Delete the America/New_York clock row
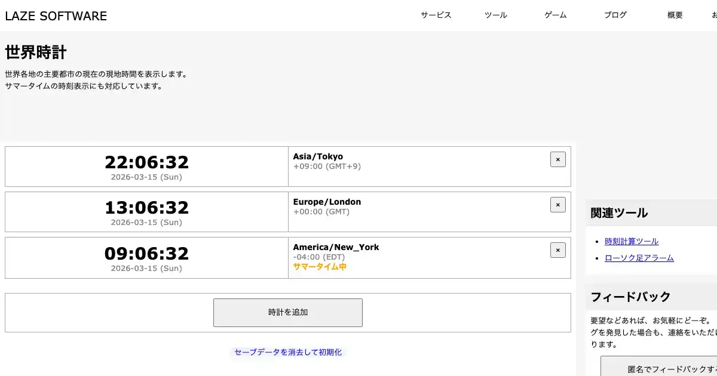 click(x=557, y=250)
